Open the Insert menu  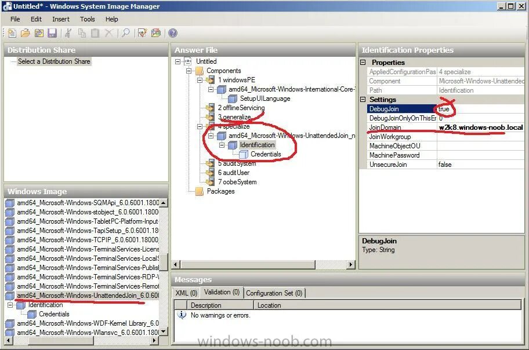click(x=61, y=19)
